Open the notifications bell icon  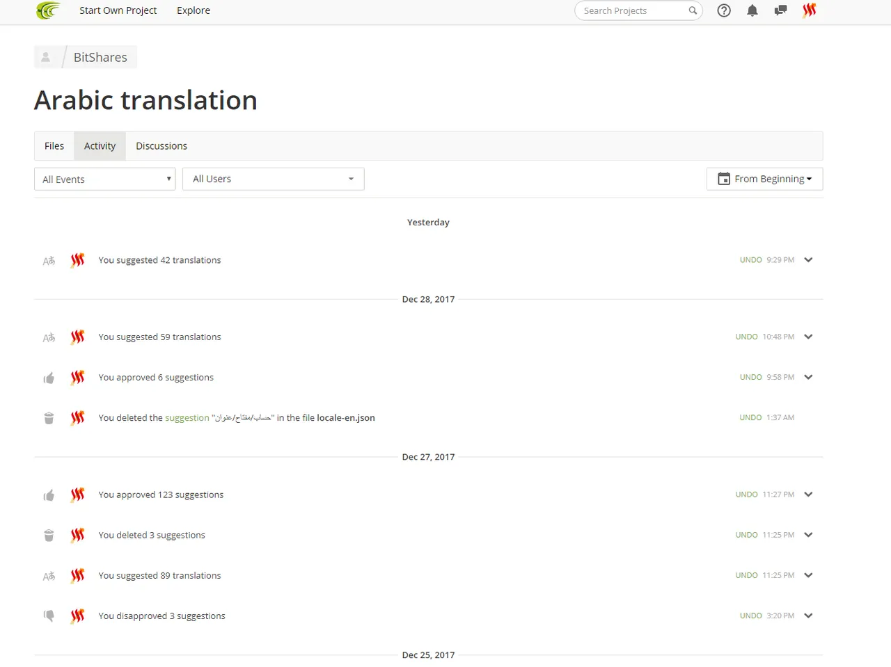coord(752,10)
